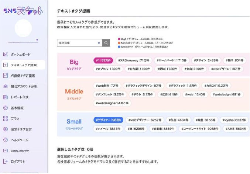Image resolution: width=250 pixels, height=174 pixels.
Task: Open the 競合アカウント分析 menu item
Action: point(23,86)
